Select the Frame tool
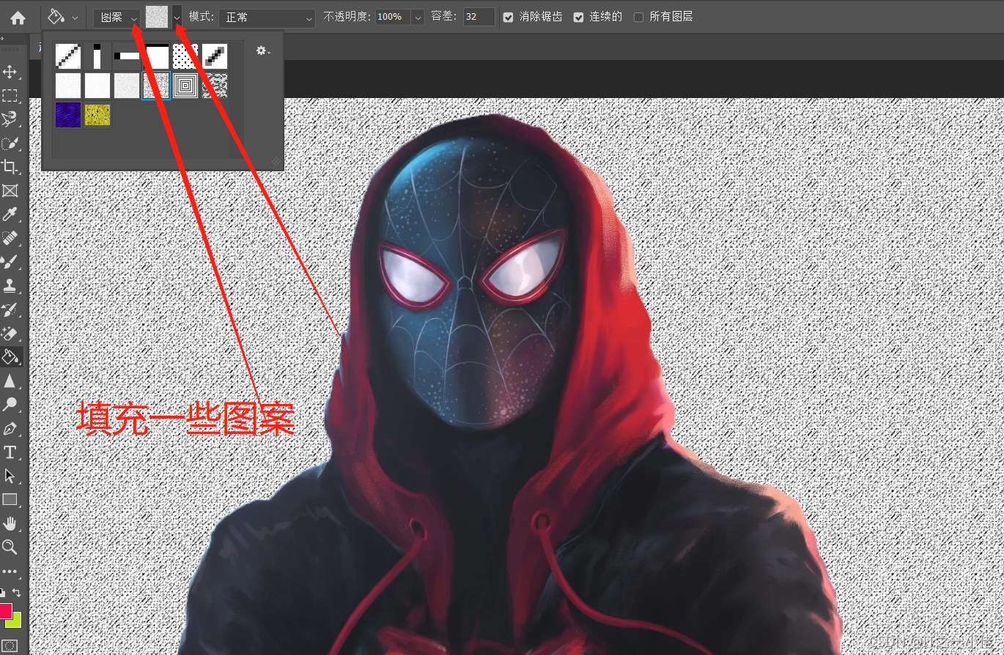 [x=10, y=191]
